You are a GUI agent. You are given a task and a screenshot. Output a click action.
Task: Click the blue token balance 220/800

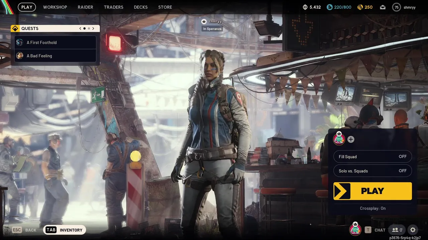339,7
